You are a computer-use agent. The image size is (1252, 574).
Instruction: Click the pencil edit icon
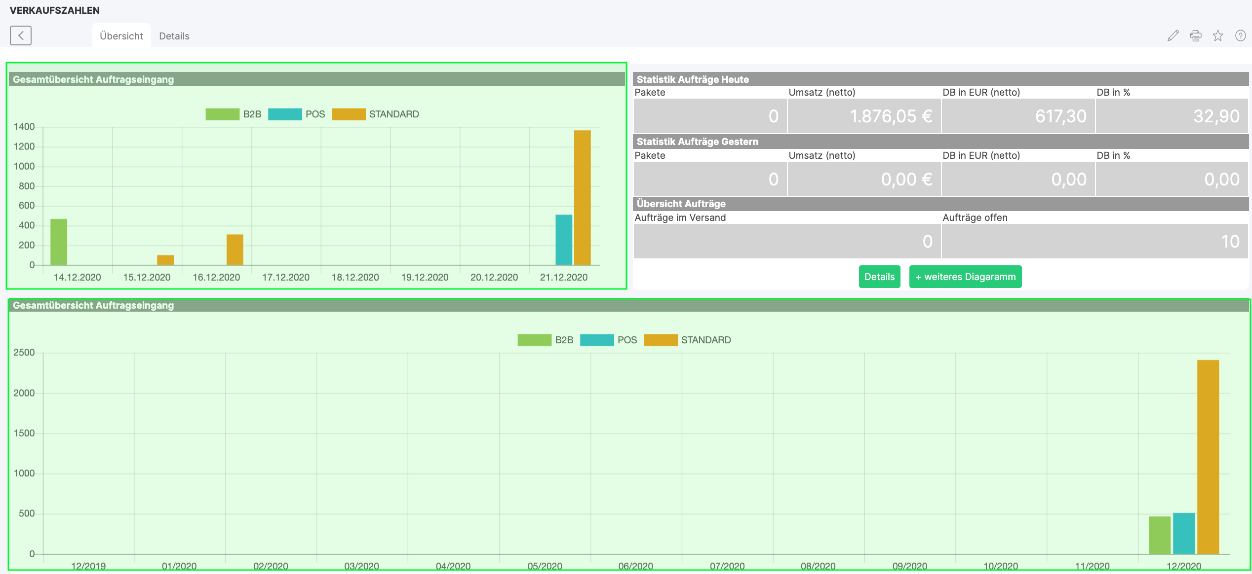coord(1173,36)
